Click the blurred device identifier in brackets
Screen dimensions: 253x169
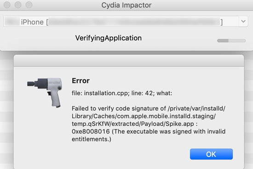tap(134, 22)
